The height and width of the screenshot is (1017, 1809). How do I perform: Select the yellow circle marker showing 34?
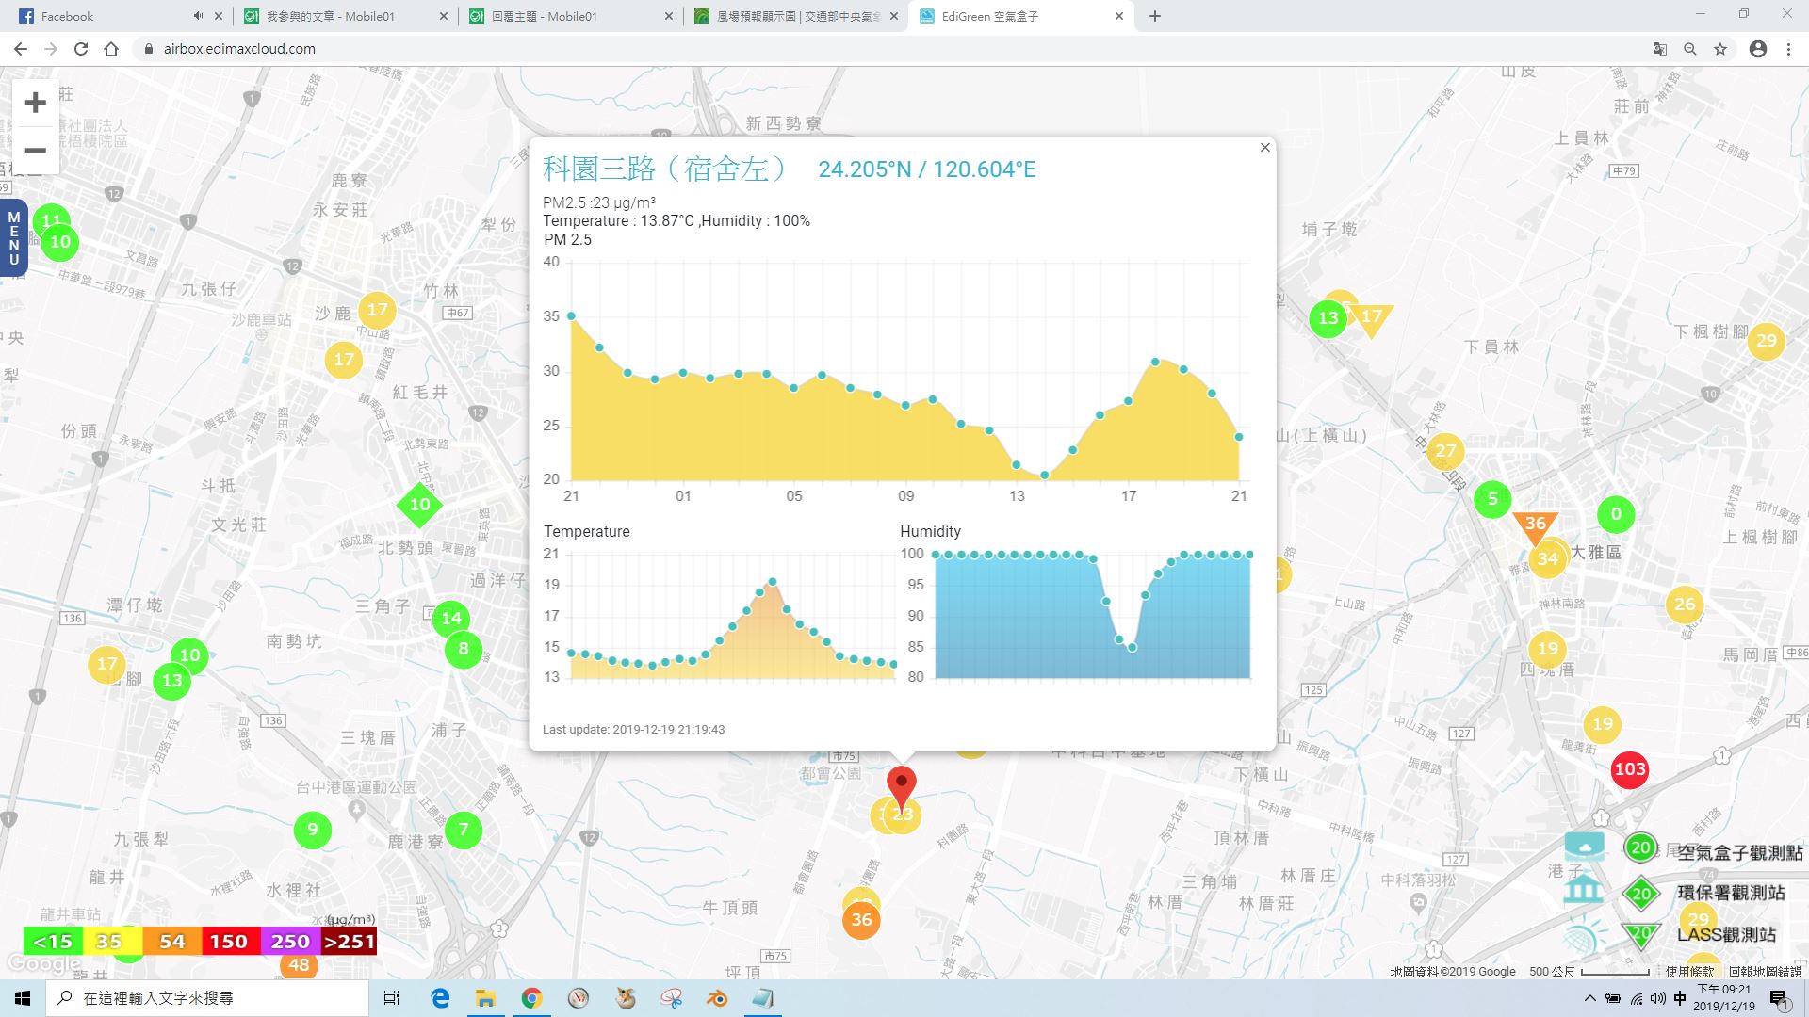[1548, 559]
